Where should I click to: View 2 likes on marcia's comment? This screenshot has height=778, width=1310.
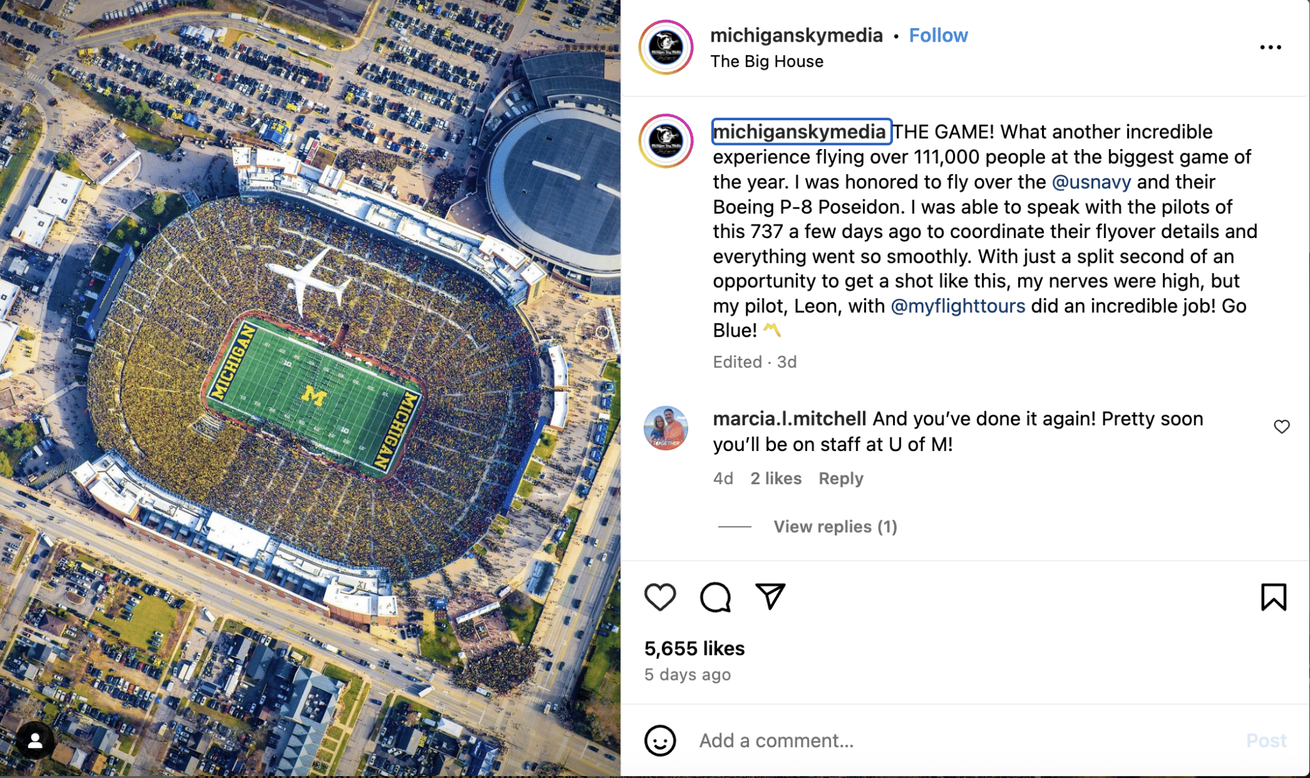coord(775,479)
